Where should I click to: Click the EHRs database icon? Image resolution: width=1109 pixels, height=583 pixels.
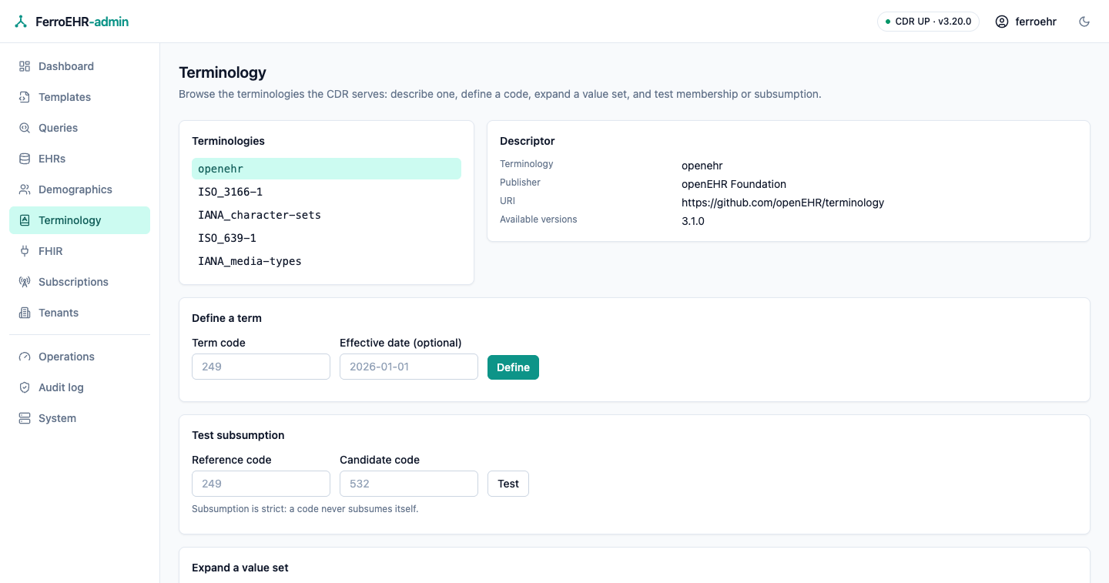click(x=25, y=159)
